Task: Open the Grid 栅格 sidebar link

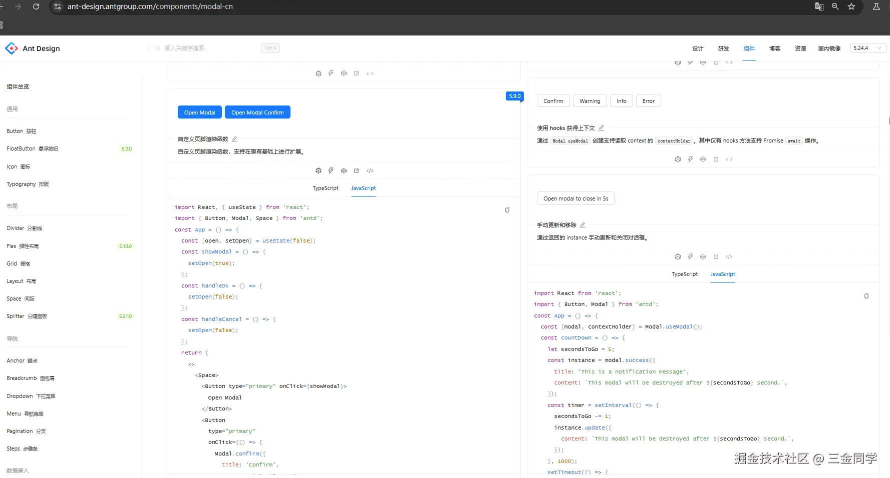Action: point(19,263)
